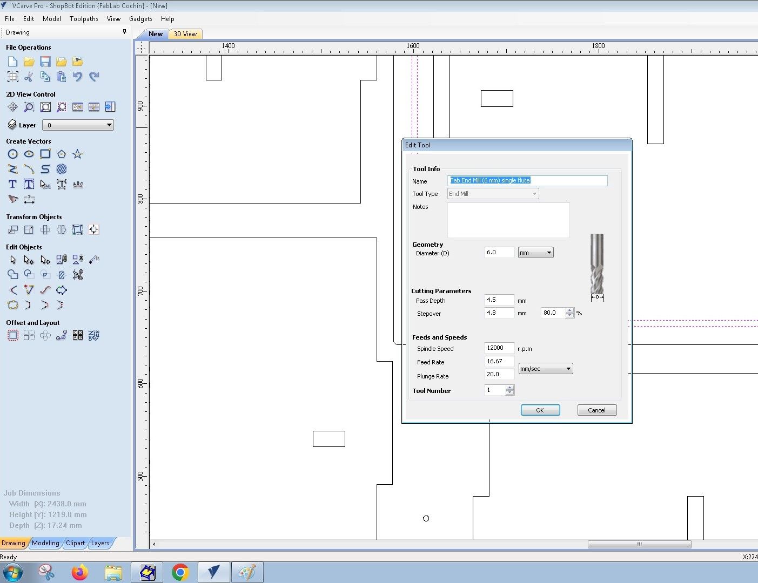Decrease Stepover percentage with down arrow

569,315
